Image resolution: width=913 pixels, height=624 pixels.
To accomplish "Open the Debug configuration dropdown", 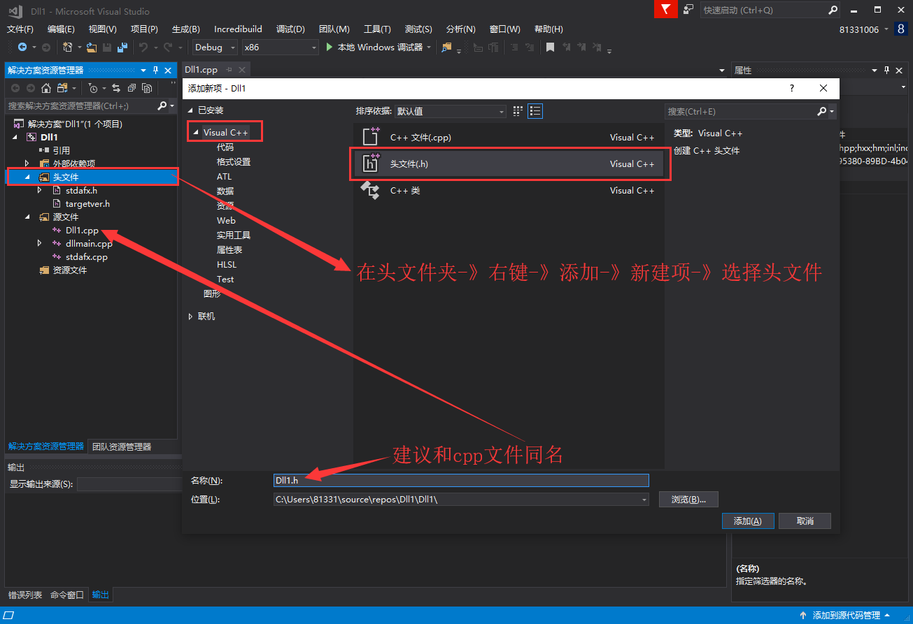I will [x=233, y=48].
